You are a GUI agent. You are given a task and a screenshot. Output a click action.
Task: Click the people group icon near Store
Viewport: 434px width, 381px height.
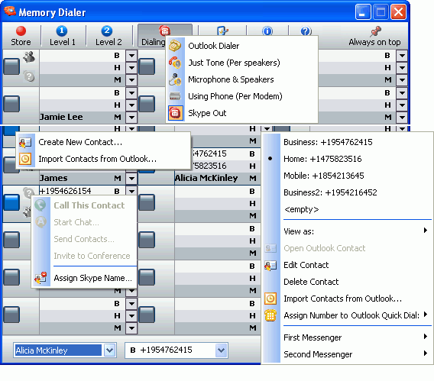coord(29,57)
